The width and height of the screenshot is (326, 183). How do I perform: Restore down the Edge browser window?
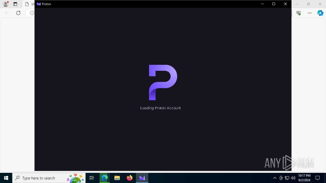point(308,4)
